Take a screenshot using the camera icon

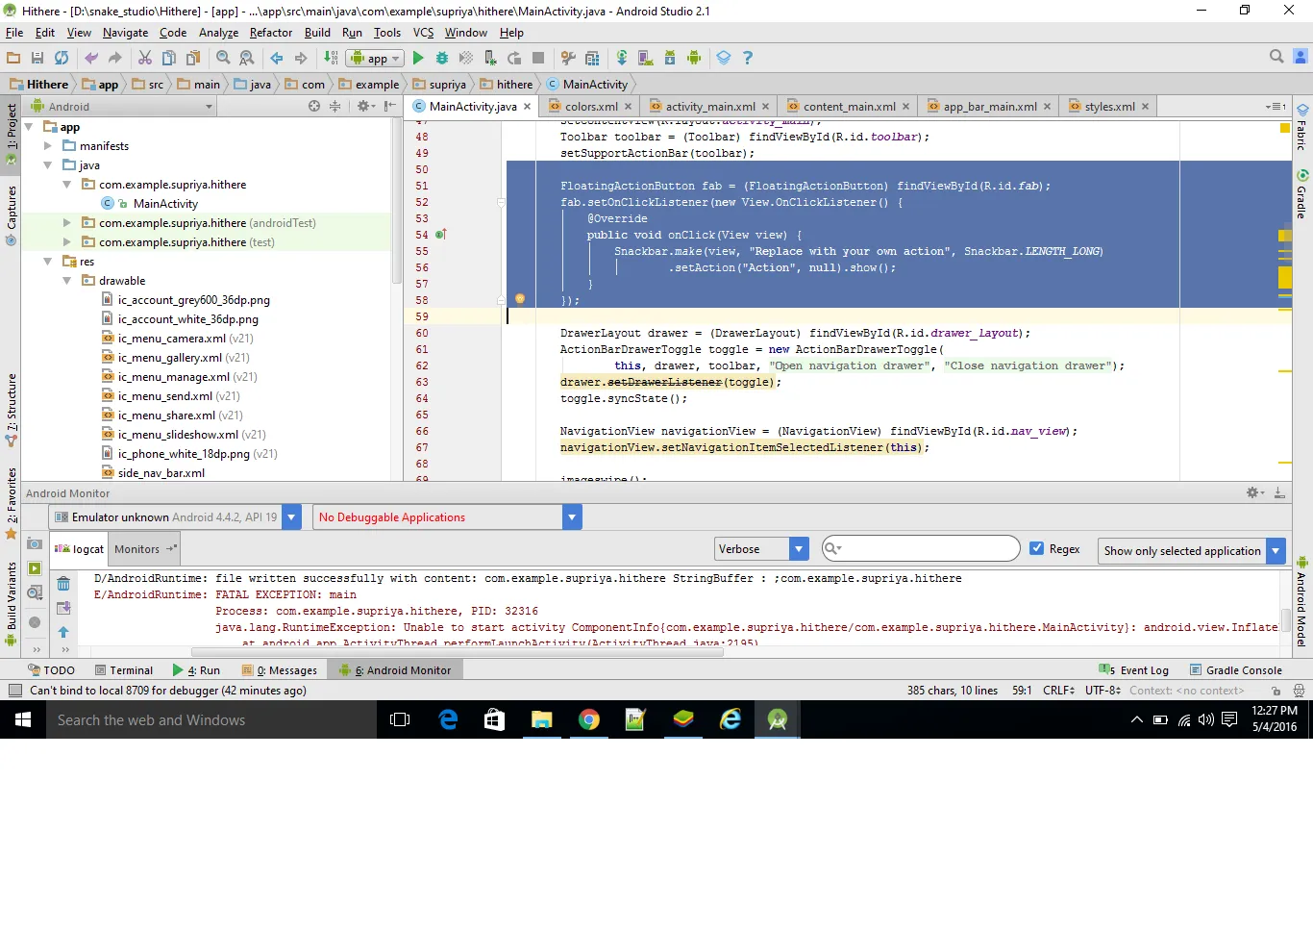click(35, 544)
